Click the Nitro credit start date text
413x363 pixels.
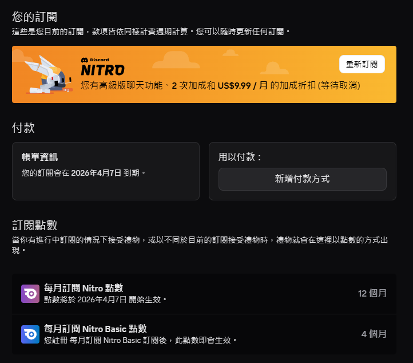click(x=106, y=299)
